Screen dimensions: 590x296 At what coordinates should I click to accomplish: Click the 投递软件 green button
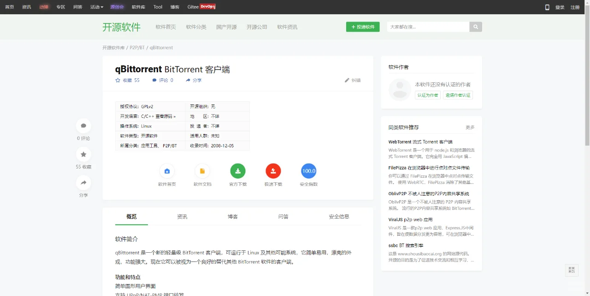coord(363,27)
